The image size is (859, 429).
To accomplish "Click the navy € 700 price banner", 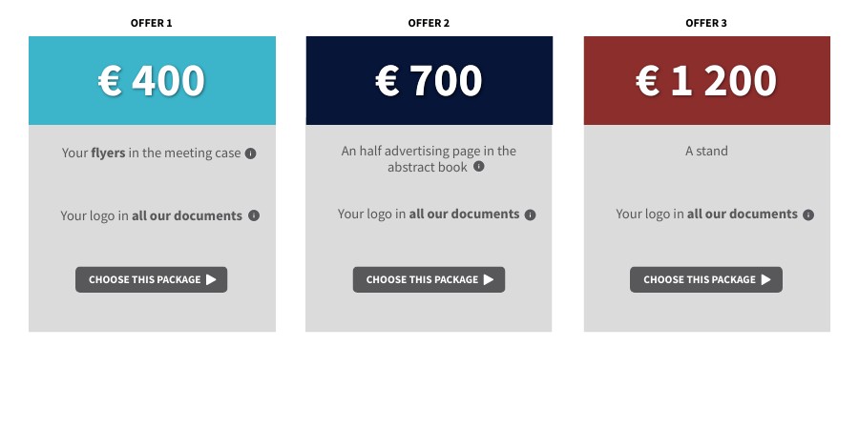I will [x=429, y=81].
